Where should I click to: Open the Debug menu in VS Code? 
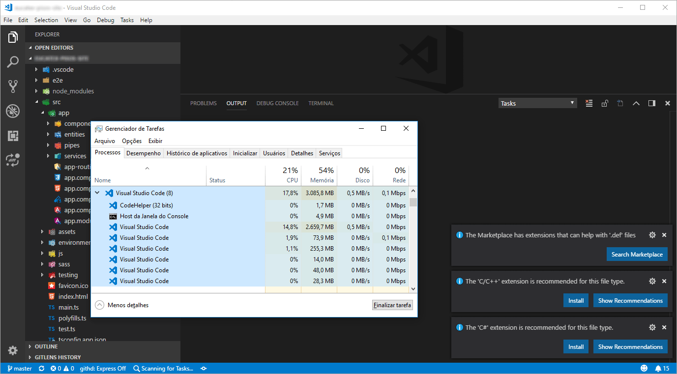105,20
